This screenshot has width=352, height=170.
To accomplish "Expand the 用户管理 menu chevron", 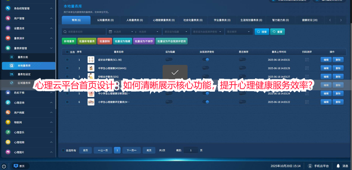I will tap(51, 18).
